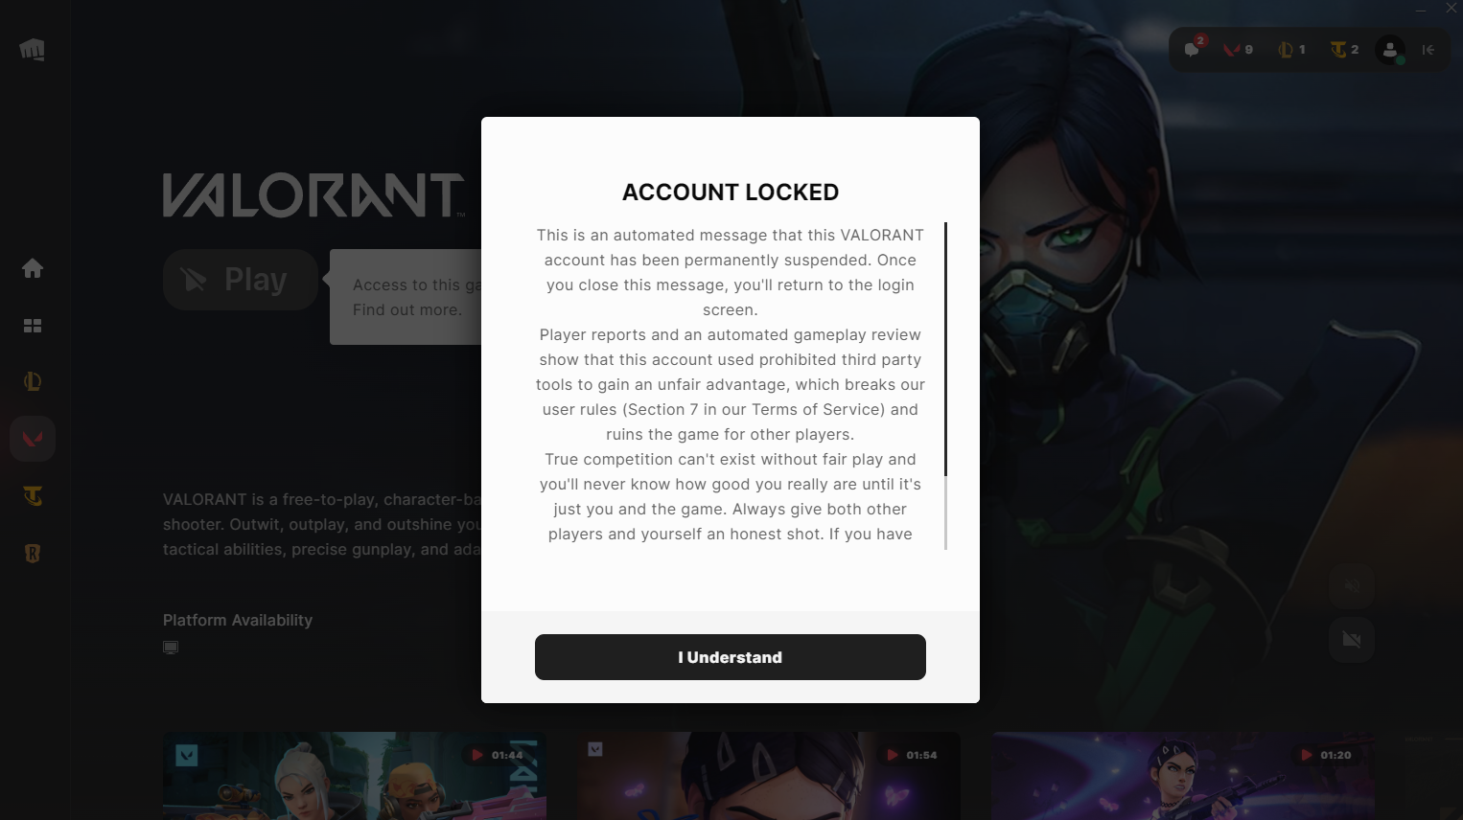Click League friends counter showing 1
The height and width of the screenshot is (820, 1463).
pyautogui.click(x=1291, y=49)
